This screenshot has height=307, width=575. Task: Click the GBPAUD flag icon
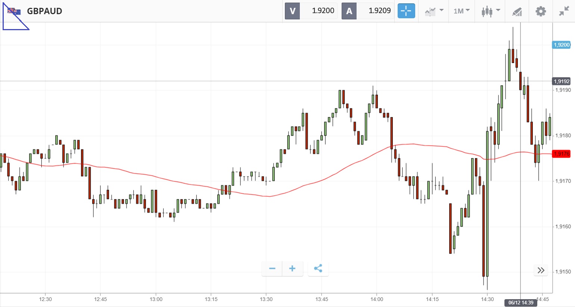(x=14, y=11)
